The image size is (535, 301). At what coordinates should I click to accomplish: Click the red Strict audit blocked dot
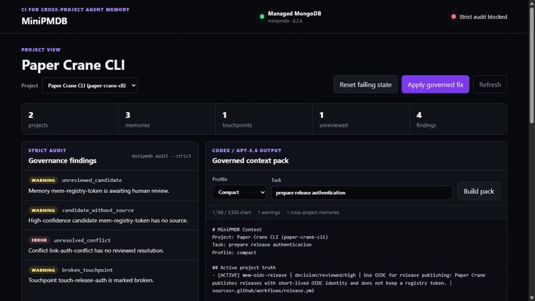pyautogui.click(x=453, y=17)
